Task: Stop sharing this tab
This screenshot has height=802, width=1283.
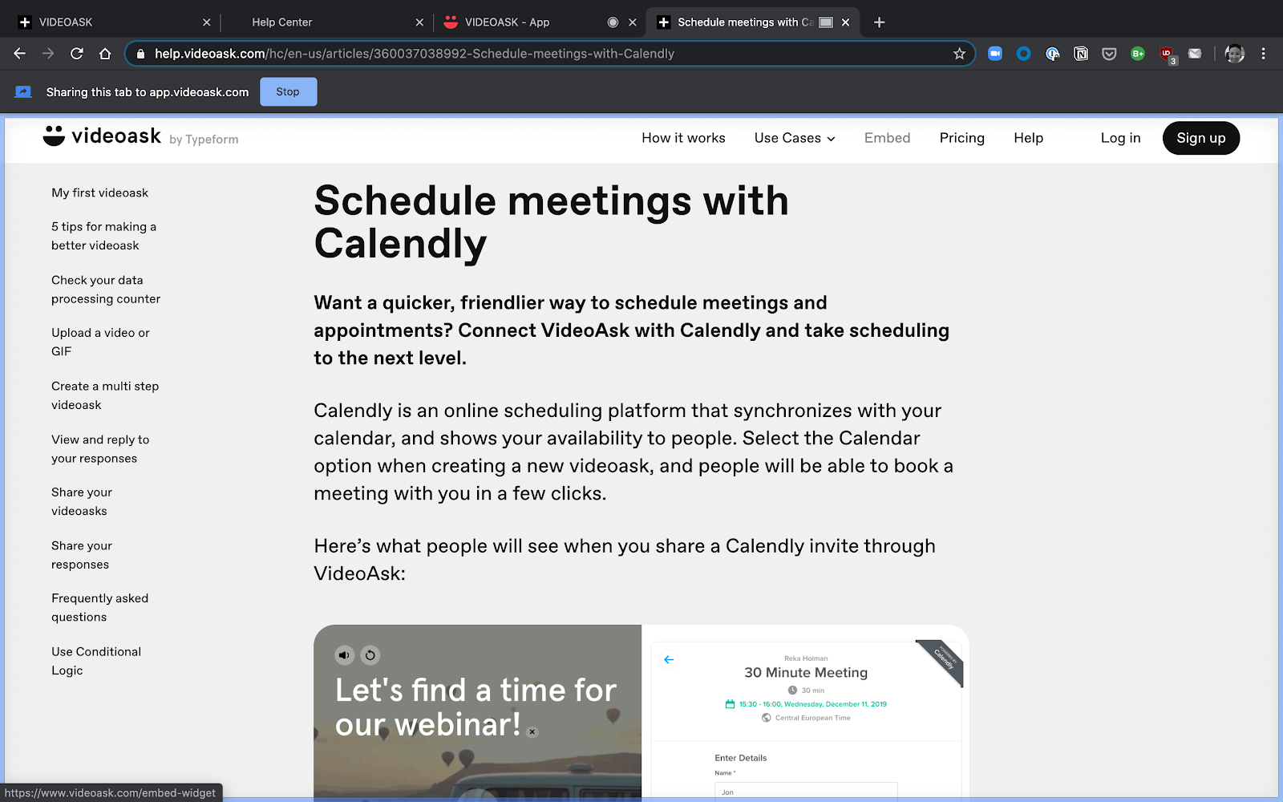Action: pyautogui.click(x=288, y=92)
